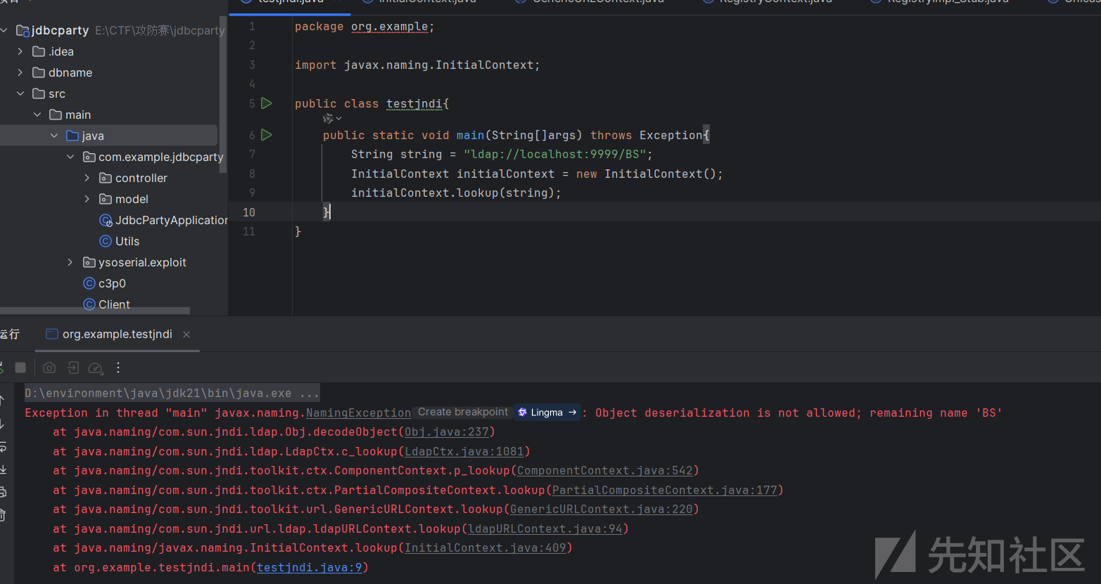Screen dimensions: 1101x584
Task: Open the Obj.java:237 stack link
Action: (x=447, y=432)
